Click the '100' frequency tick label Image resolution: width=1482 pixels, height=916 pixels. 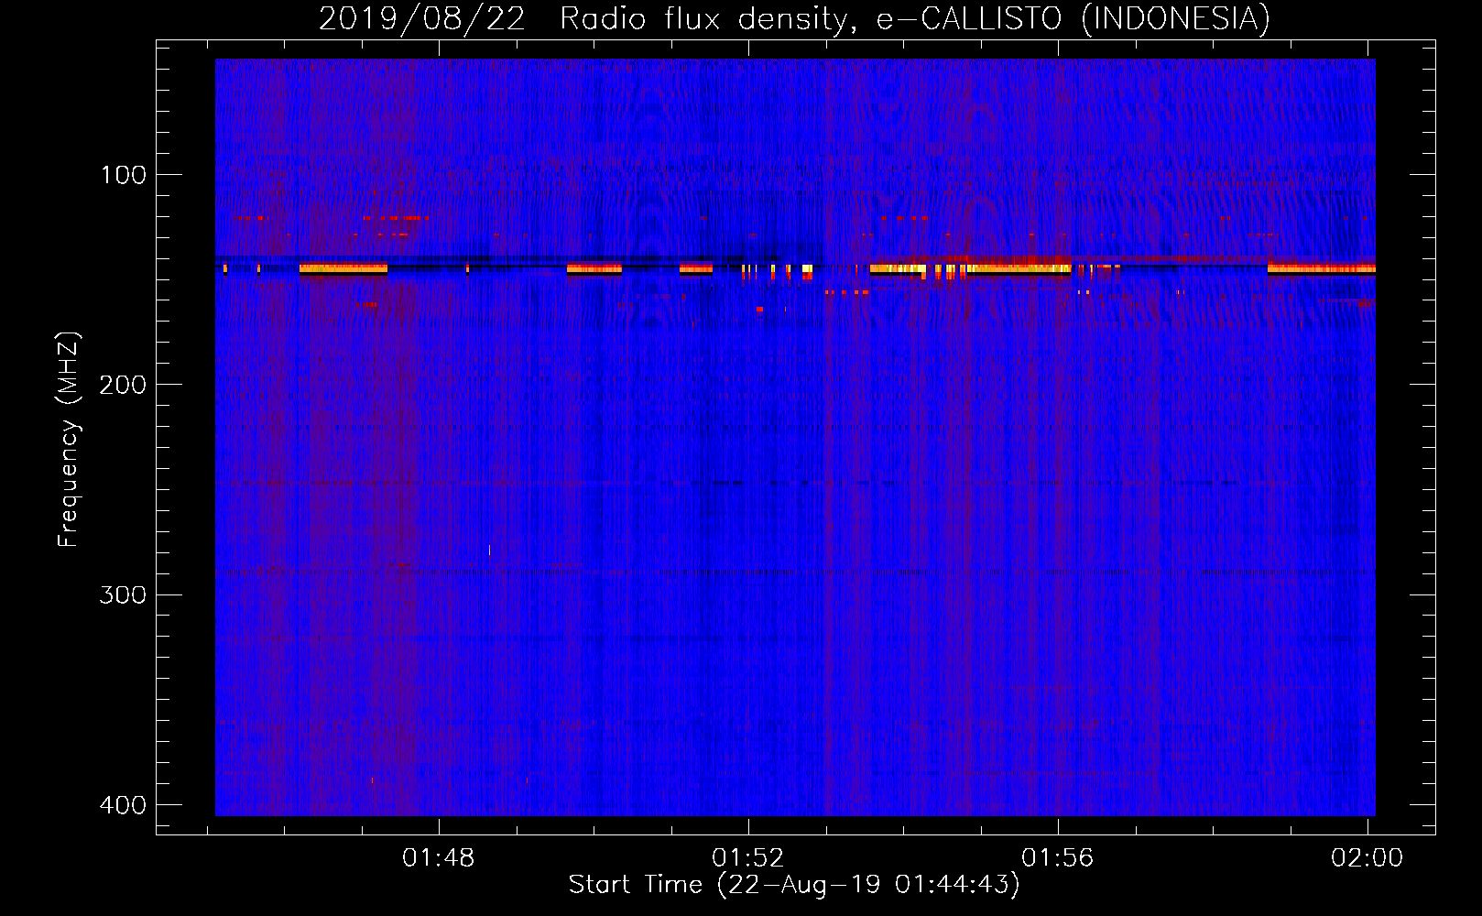click(x=124, y=175)
